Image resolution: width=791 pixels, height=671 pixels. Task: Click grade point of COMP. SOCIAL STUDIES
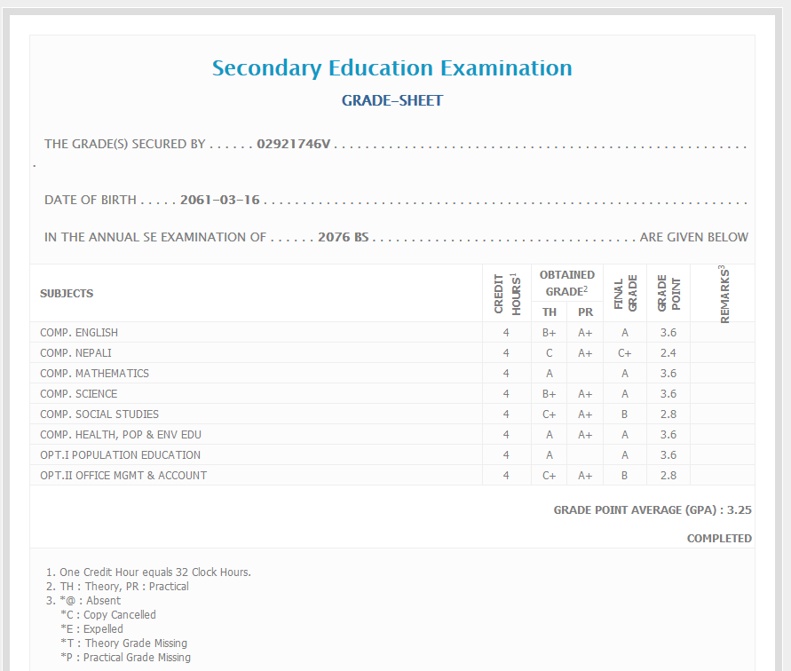tap(668, 414)
